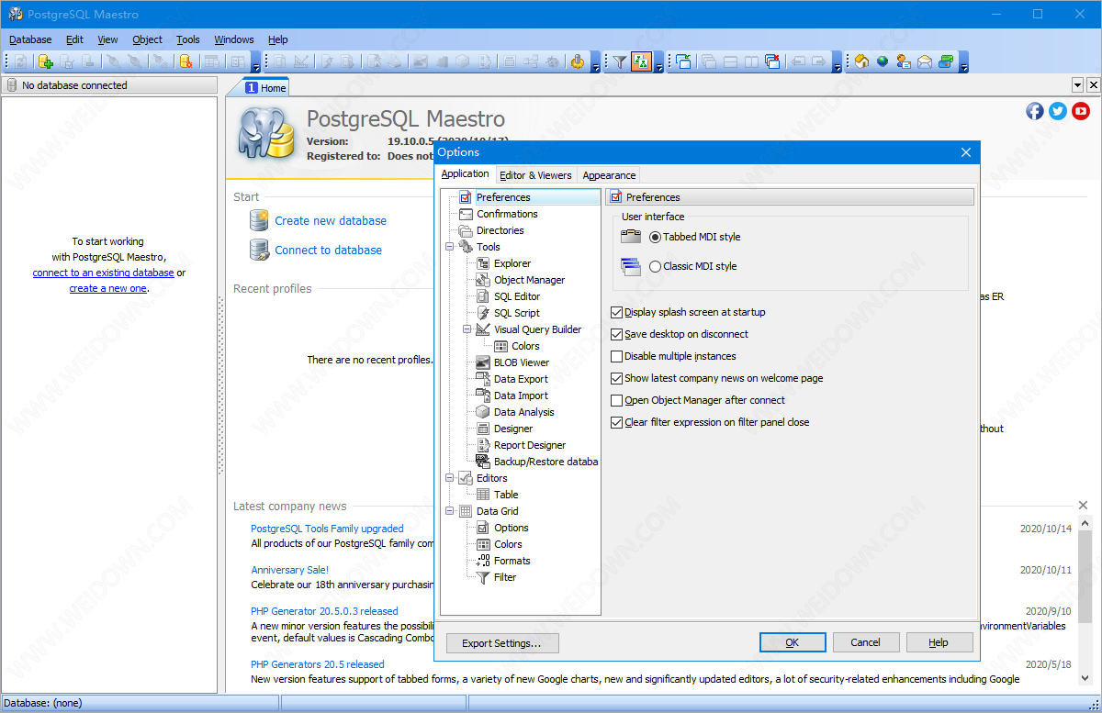Click the support person toolbar icon

904,61
